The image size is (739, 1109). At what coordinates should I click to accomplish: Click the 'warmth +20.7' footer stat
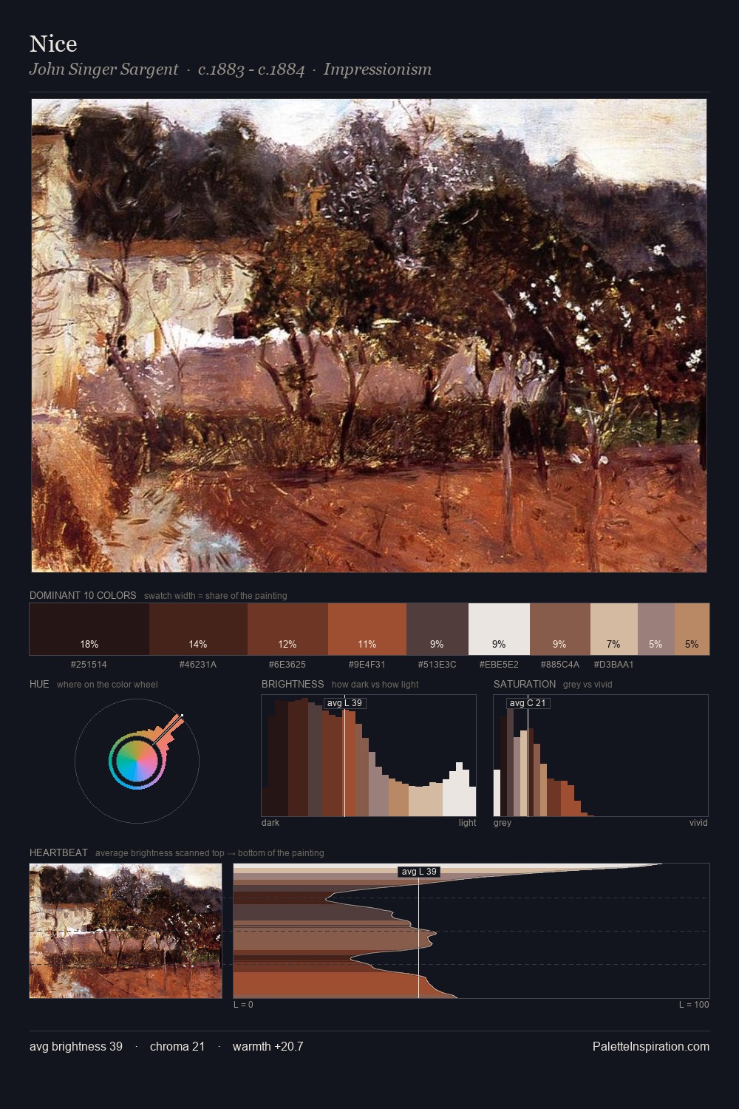268,1046
